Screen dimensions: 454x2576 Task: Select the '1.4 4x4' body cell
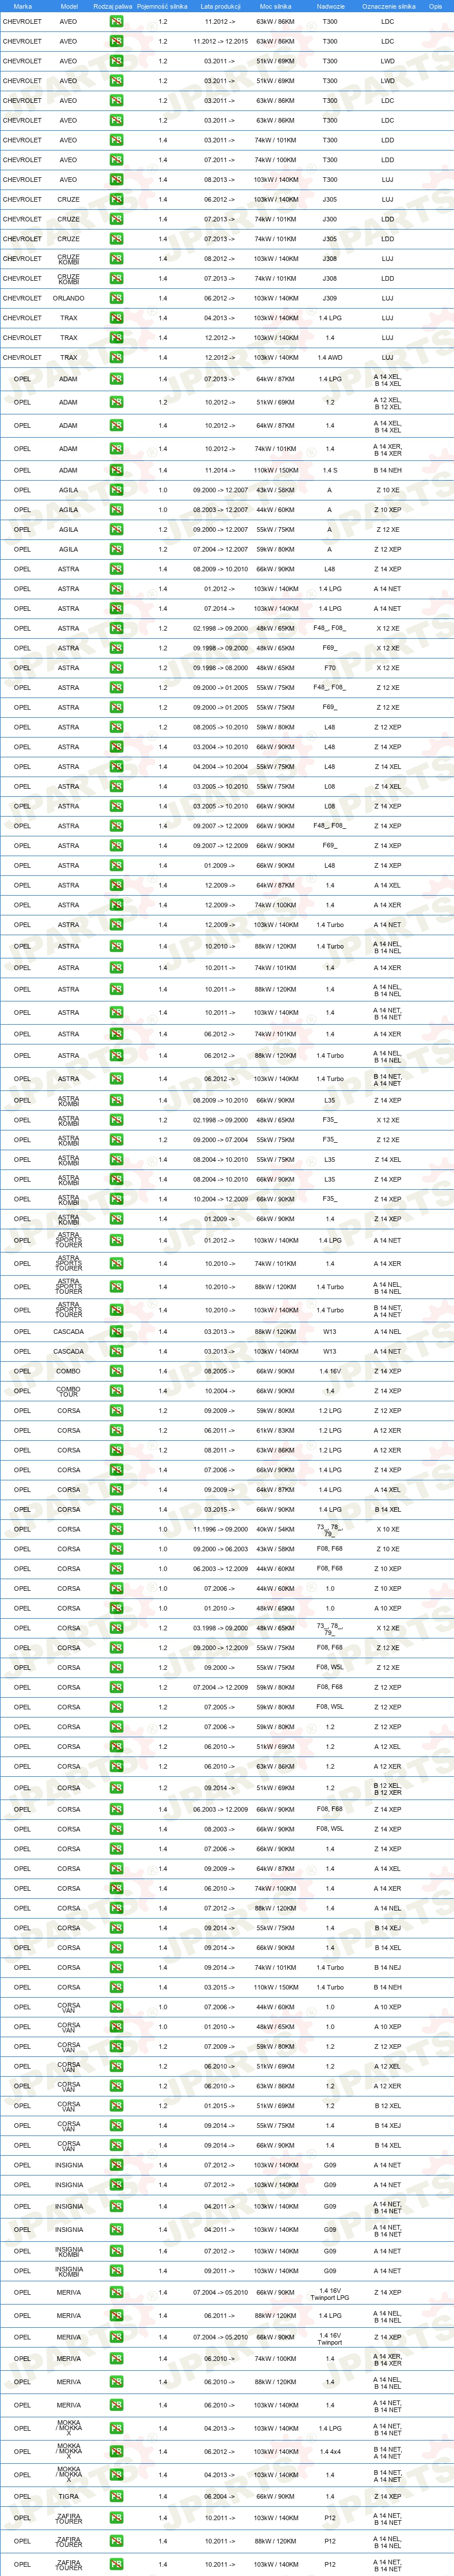pos(330,2452)
